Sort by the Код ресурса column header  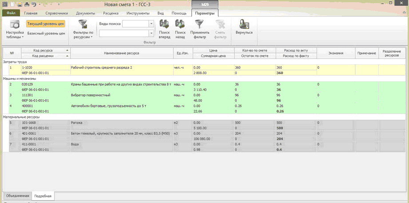[43, 51]
